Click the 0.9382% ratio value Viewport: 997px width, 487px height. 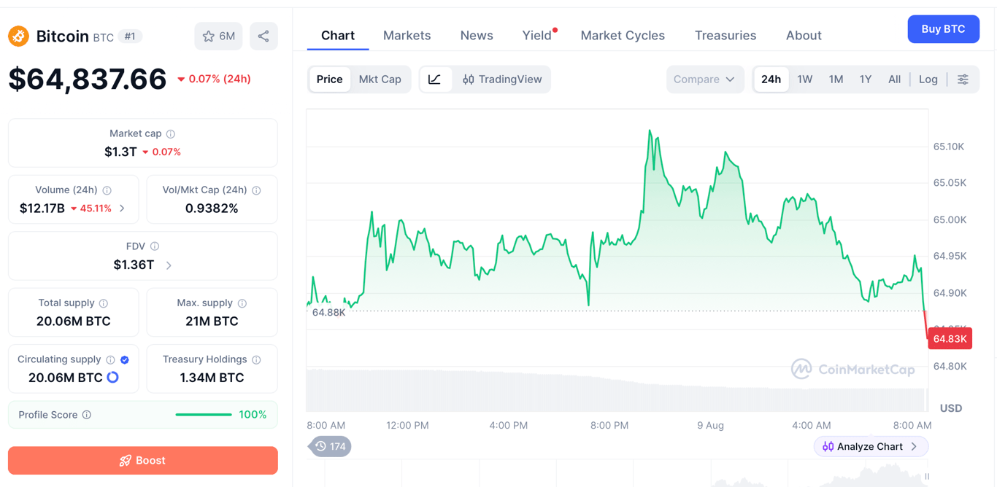(x=212, y=209)
